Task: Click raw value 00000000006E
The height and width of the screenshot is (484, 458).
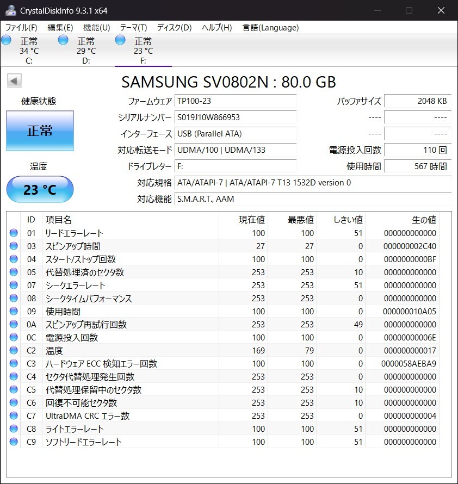Action: click(x=410, y=337)
